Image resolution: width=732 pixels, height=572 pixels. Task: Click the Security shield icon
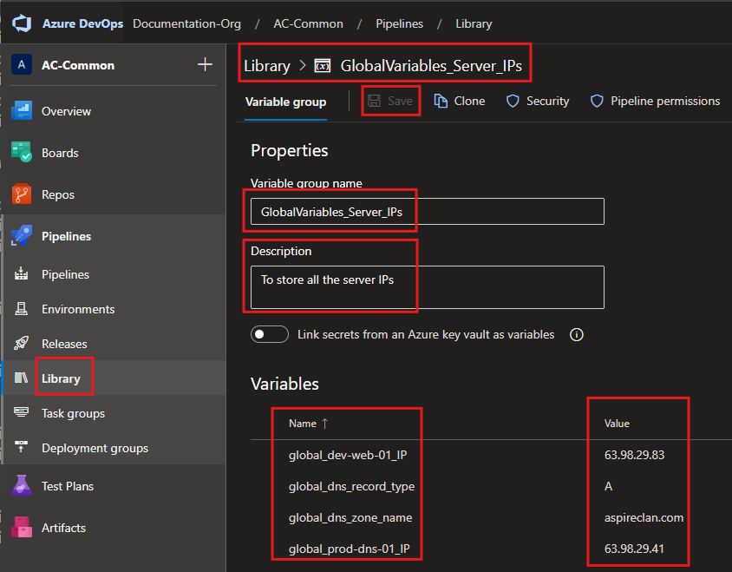(513, 101)
